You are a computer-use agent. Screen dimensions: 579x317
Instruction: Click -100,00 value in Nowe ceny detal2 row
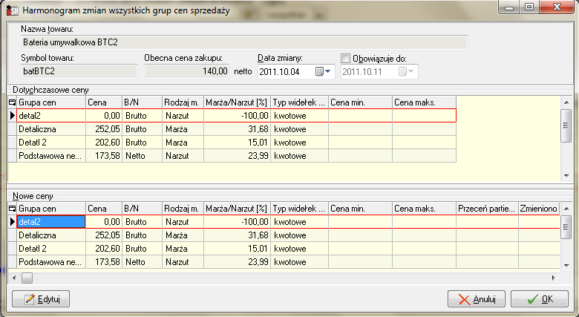pos(238,222)
